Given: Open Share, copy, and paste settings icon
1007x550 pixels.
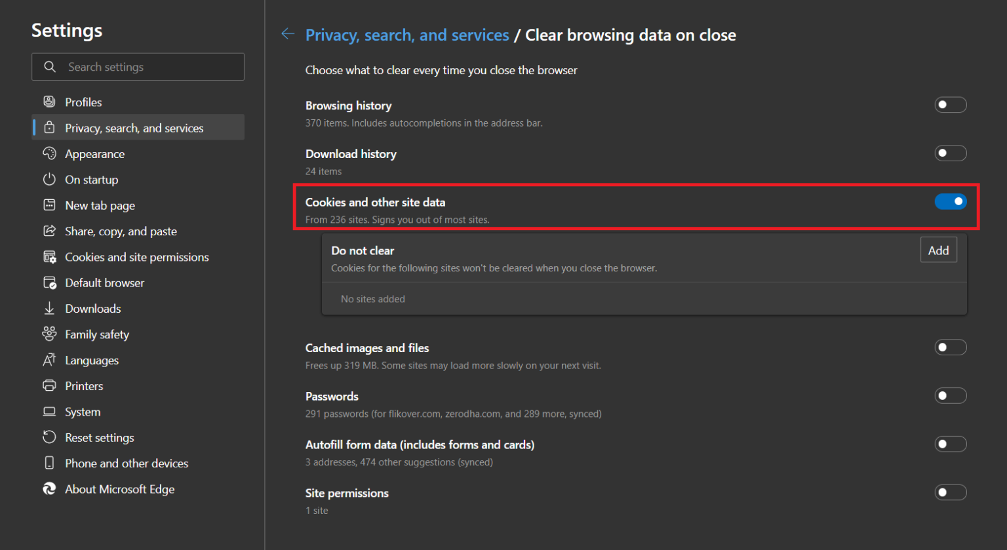Looking at the screenshot, I should click(x=49, y=231).
